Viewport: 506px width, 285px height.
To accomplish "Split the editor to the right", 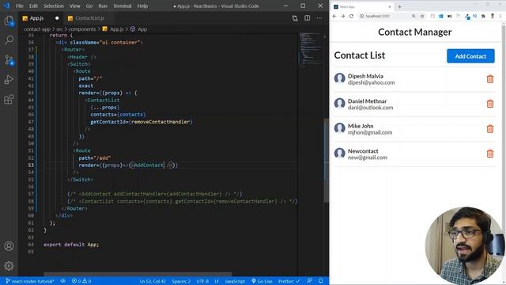I will (x=308, y=18).
